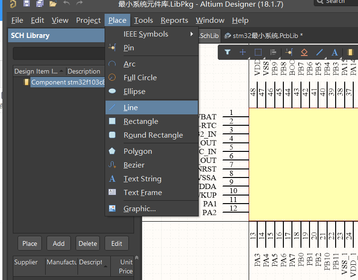Select Bezier in the Place menu
The width and height of the screenshot is (358, 280).
(152, 165)
